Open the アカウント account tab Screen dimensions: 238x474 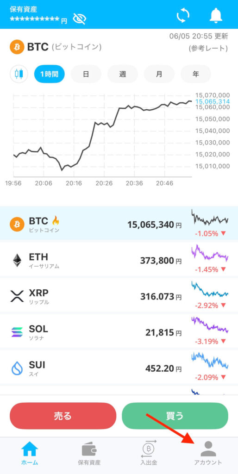pos(208,453)
